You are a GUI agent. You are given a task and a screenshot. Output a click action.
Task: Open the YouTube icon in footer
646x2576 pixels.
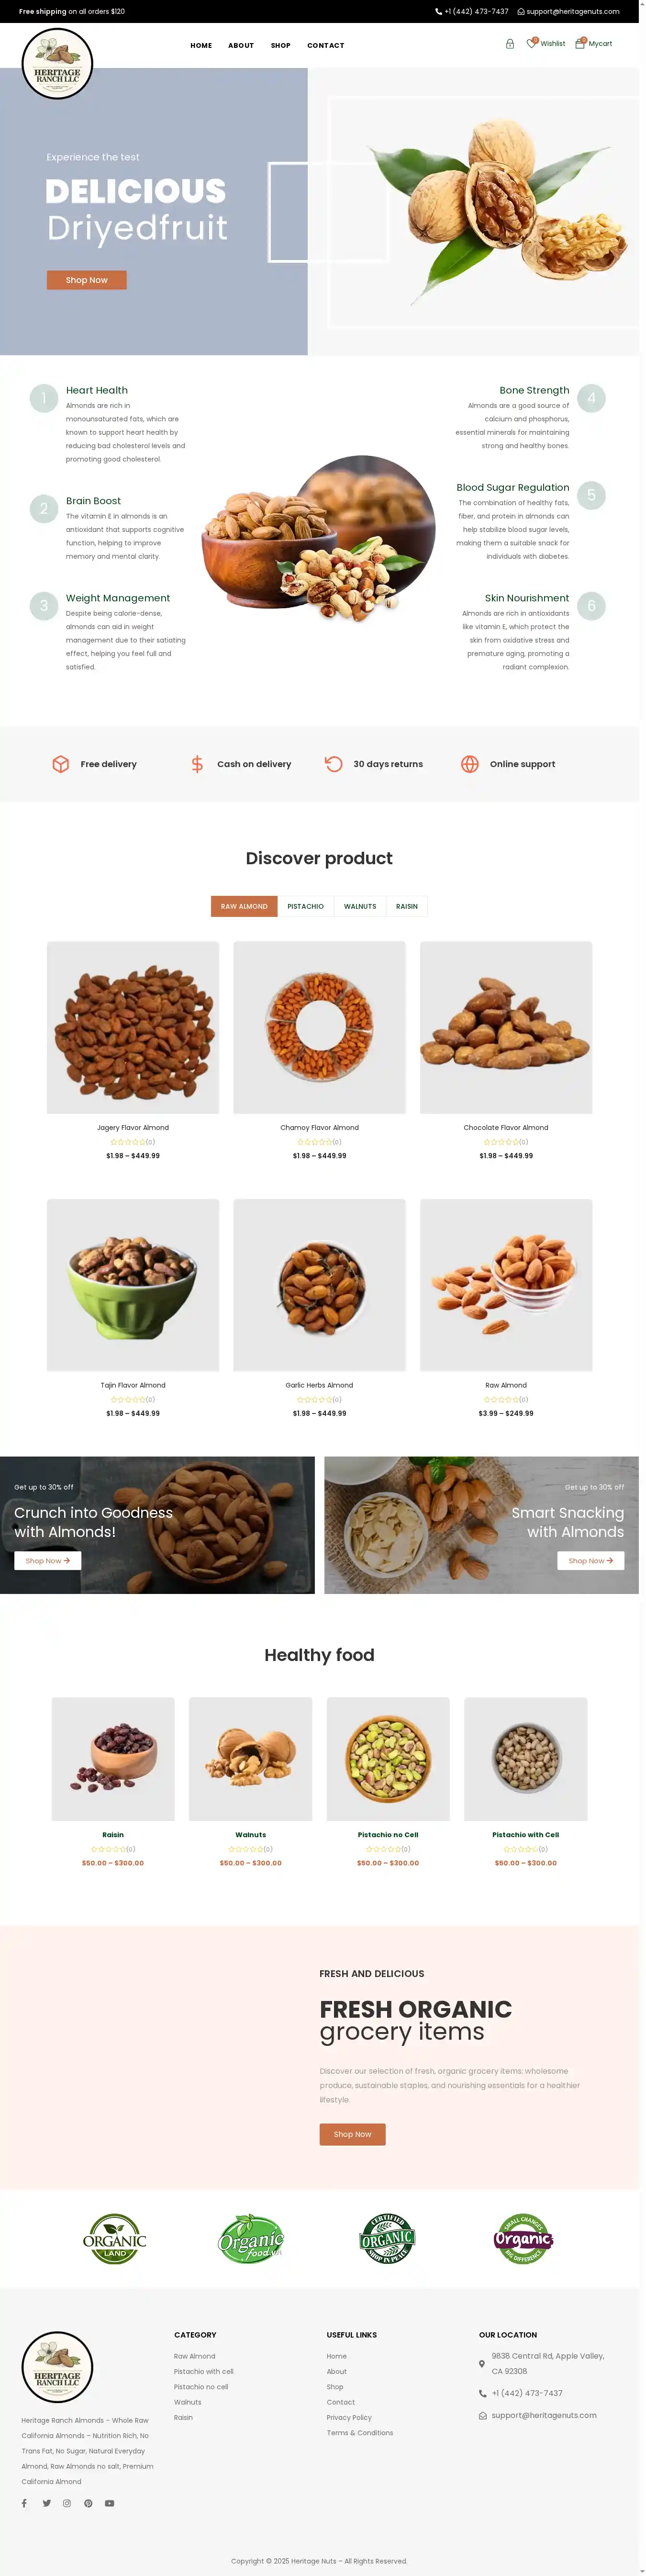[110, 2503]
